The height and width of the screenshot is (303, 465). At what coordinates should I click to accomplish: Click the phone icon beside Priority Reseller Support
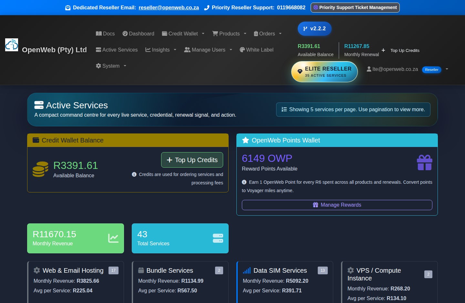point(207,8)
